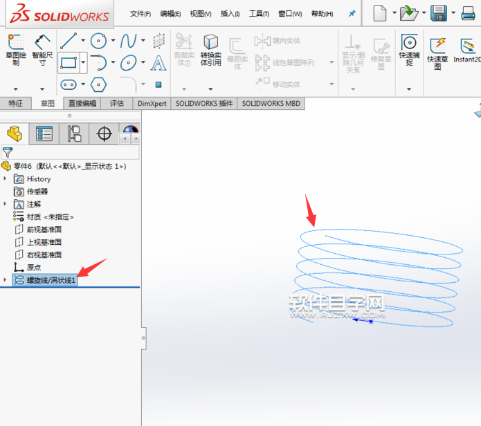Select the 3-point Arc tool

98,62
